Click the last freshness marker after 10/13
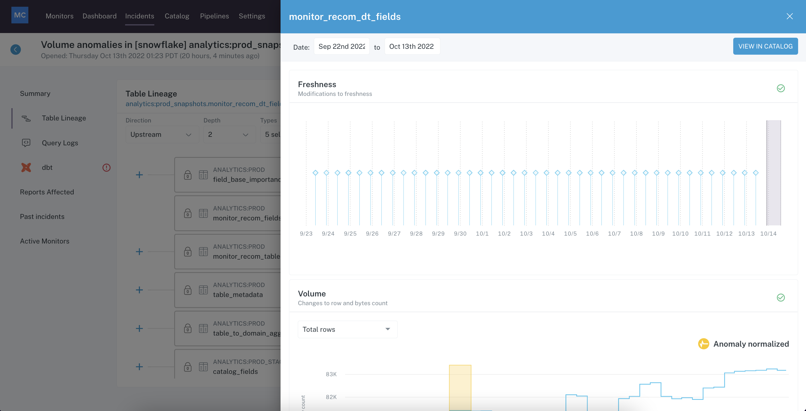 tap(756, 173)
